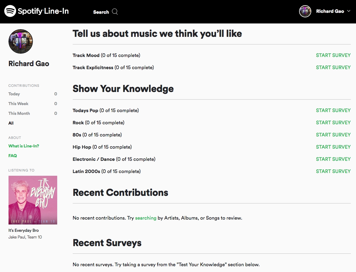Open the What is Line-In? link
The height and width of the screenshot is (272, 356).
[x=24, y=146]
